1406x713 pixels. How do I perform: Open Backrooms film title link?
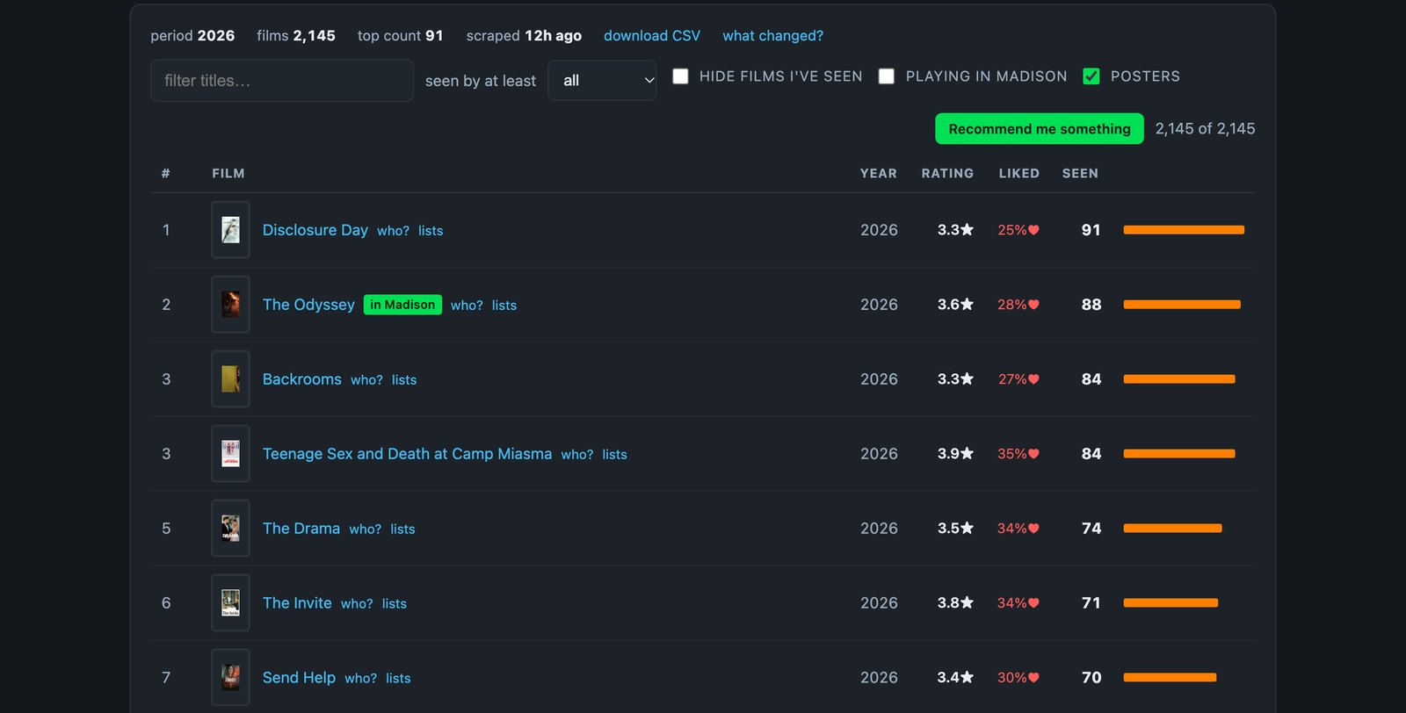tap(302, 379)
